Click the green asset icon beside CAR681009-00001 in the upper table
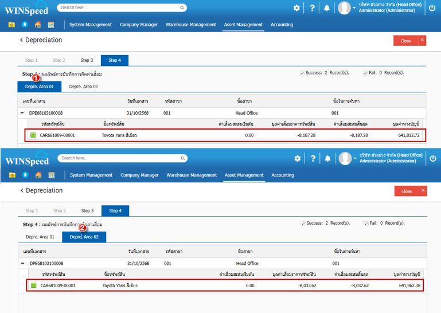 tap(33, 135)
